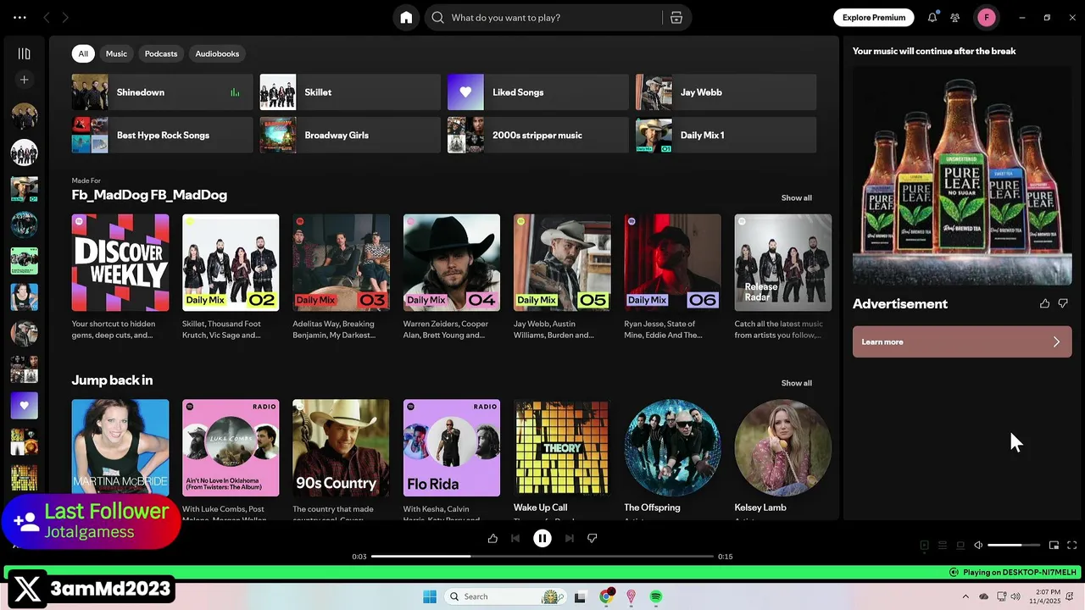Open the Broadway Girls tile
This screenshot has height=610, width=1085.
click(350, 135)
